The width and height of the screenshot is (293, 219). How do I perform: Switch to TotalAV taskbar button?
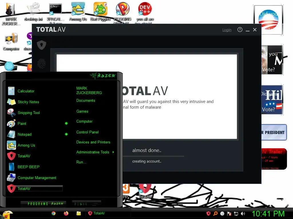[x=108, y=213]
